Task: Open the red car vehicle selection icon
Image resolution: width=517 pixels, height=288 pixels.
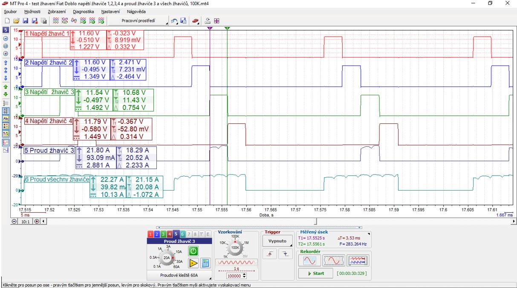Action: [195, 21]
